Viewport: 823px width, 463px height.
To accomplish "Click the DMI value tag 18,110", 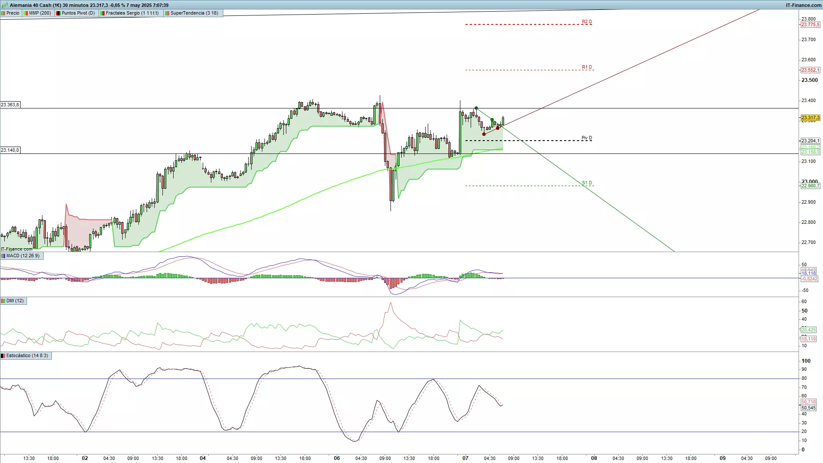I will click(809, 339).
